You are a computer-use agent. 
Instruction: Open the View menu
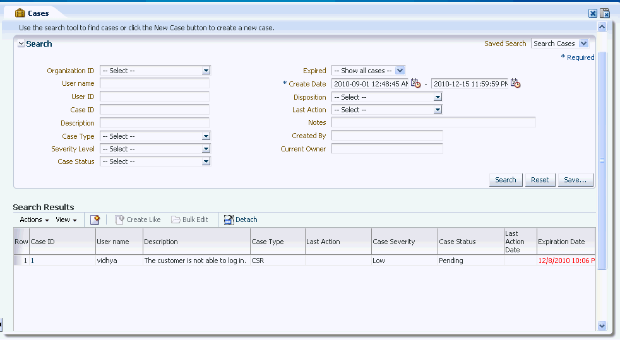(66, 220)
